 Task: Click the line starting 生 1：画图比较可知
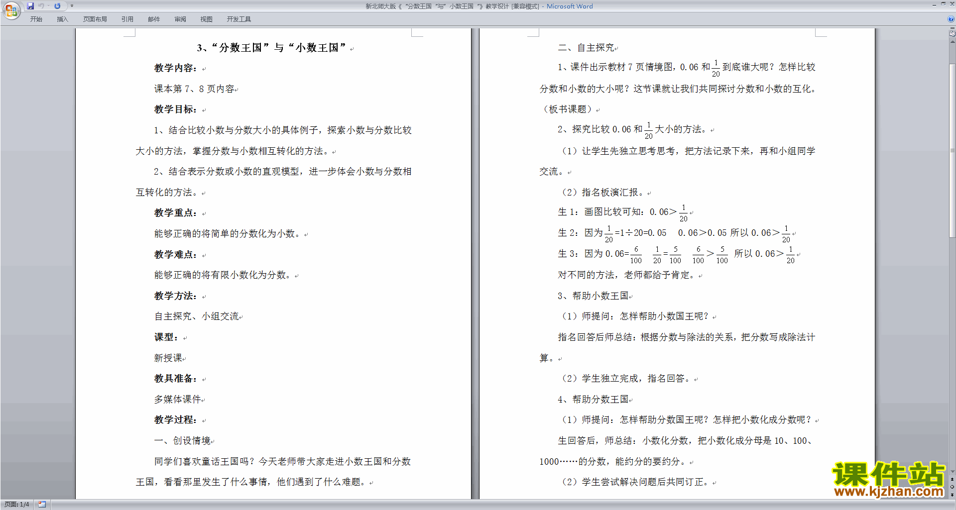(x=623, y=212)
